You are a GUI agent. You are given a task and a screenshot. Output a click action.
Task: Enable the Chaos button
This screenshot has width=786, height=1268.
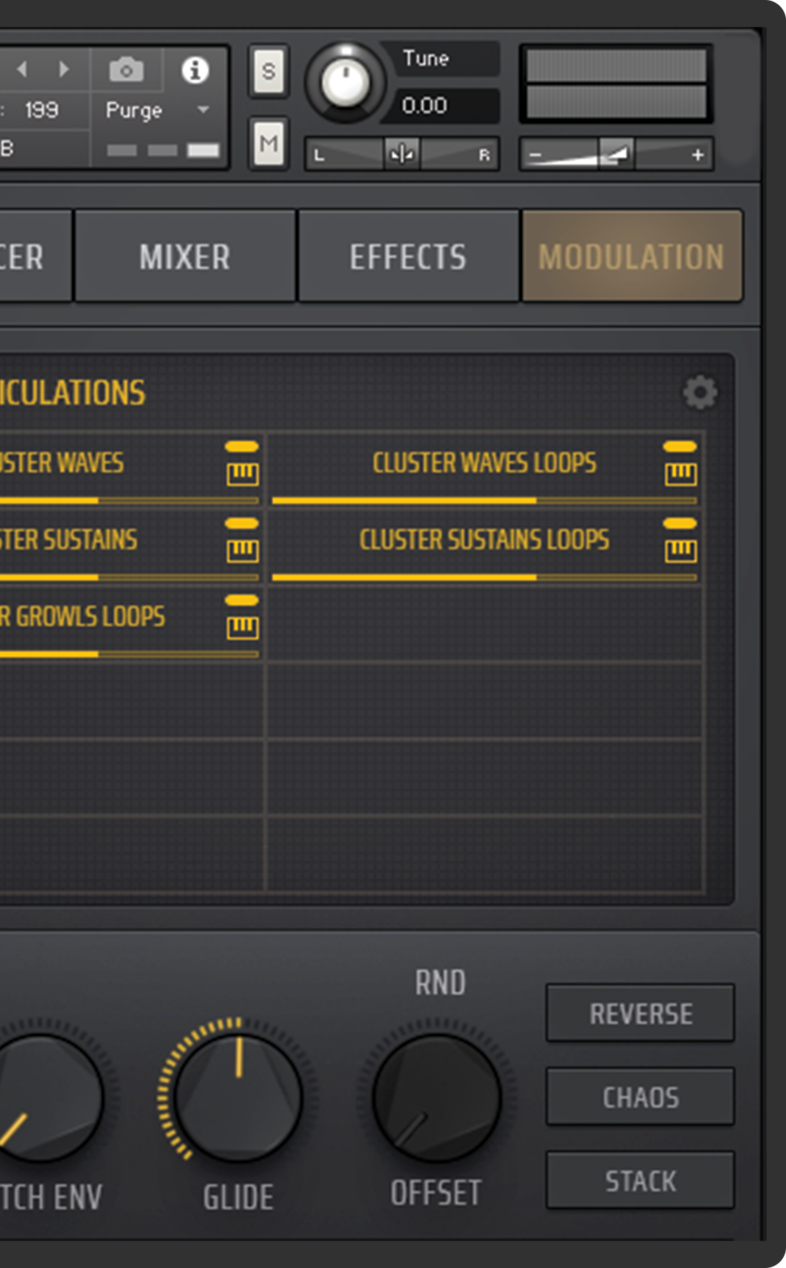coord(641,1098)
